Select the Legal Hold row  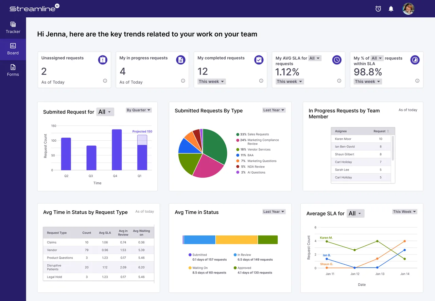(x=99, y=277)
